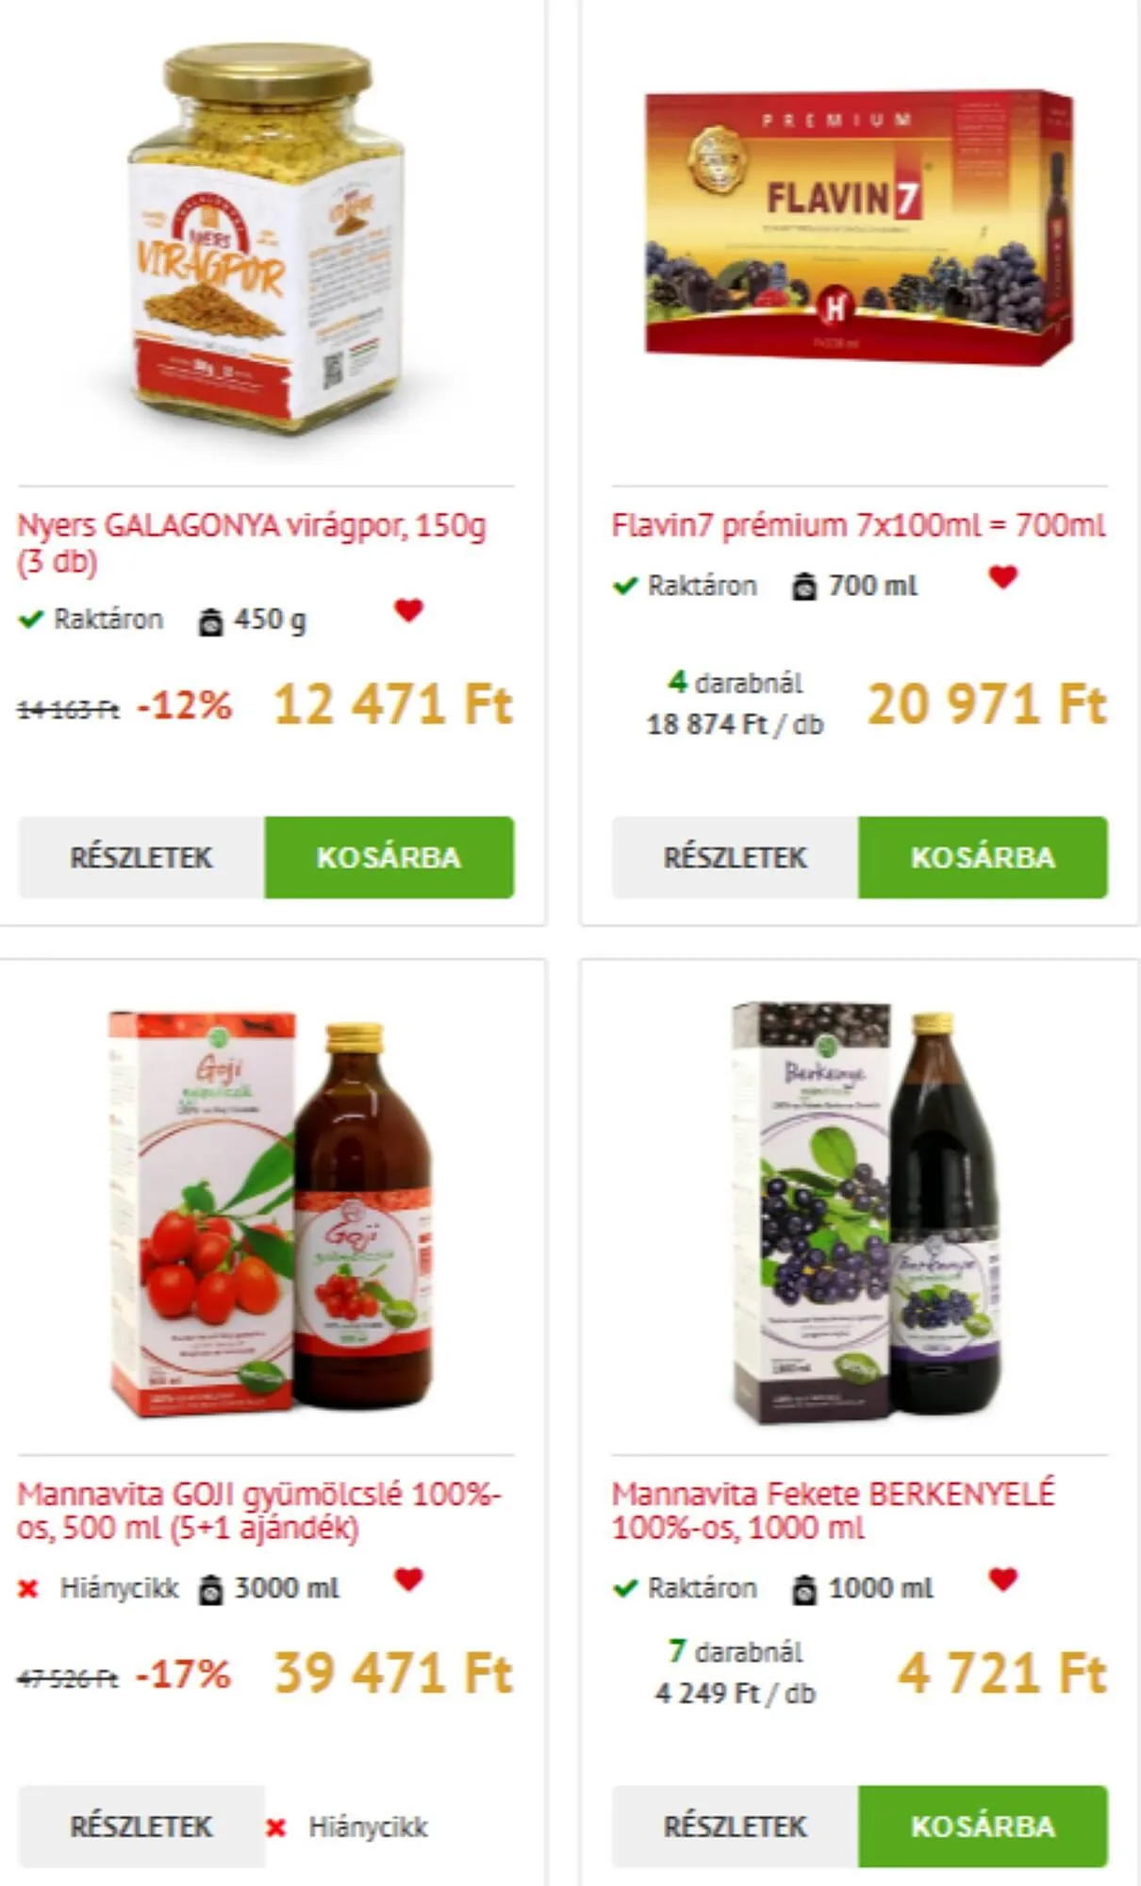Open RÉSZLETEK for Mannavita GOJI gyümölcslé
1141x1886 pixels.
[141, 1827]
